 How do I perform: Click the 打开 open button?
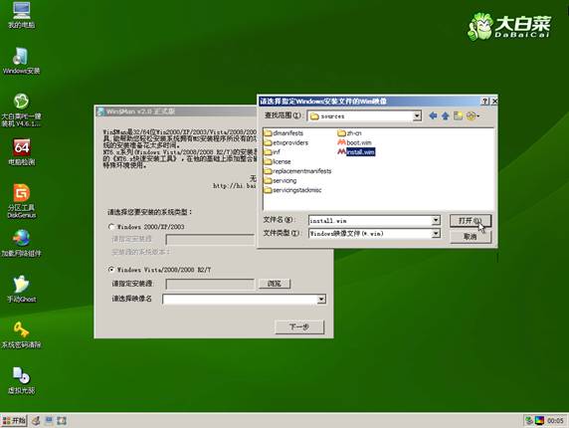(470, 220)
